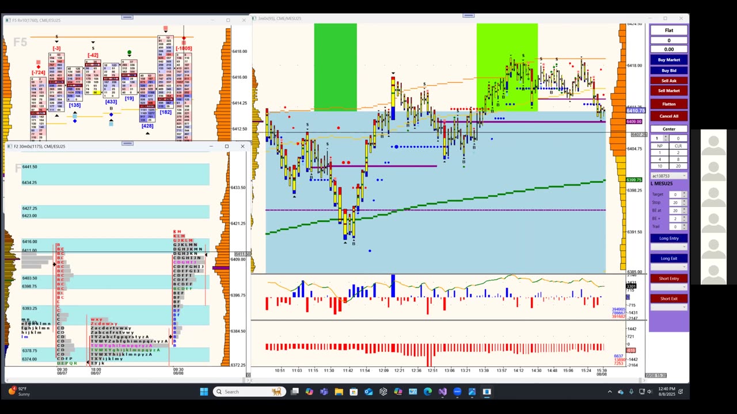This screenshot has height=414, width=737.
Task: Select quantity preset 10
Action: pos(660,166)
